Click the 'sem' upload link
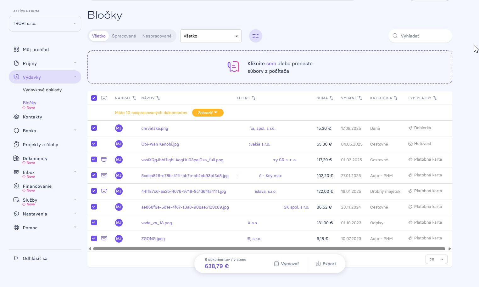 pos(271,64)
